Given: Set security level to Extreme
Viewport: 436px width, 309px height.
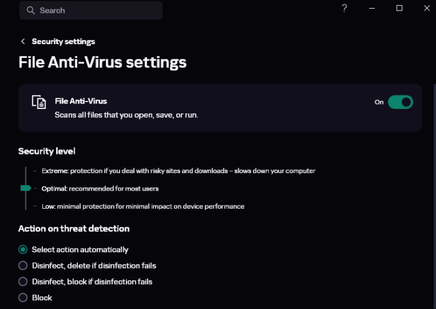Looking at the screenshot, I should pos(55,171).
